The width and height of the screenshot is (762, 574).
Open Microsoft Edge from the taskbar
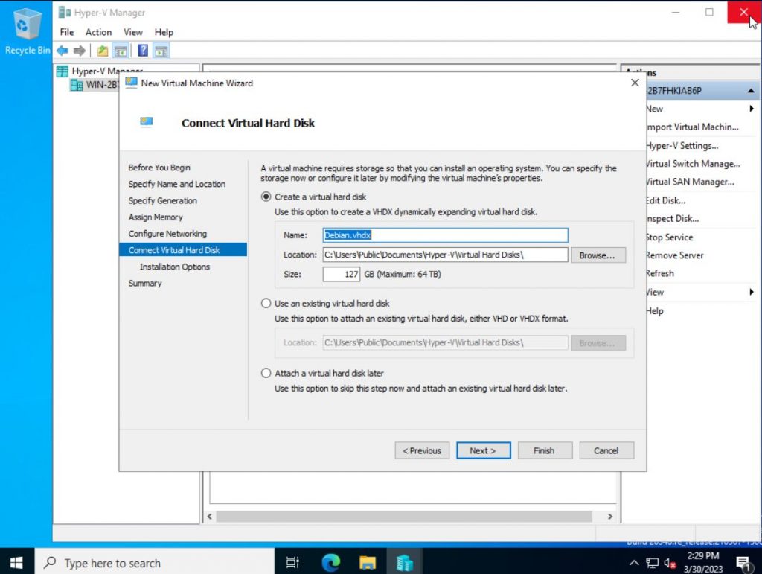coord(331,563)
